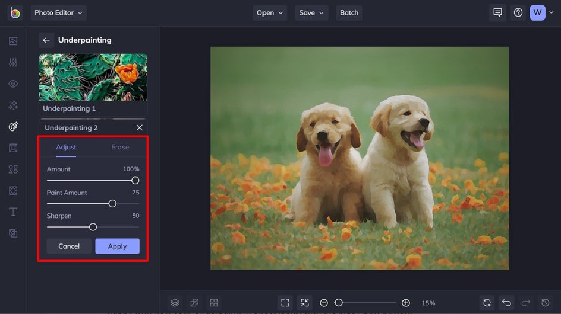Open the Image Manager sidebar icon
Viewport: 561px width, 314px height.
13,41
